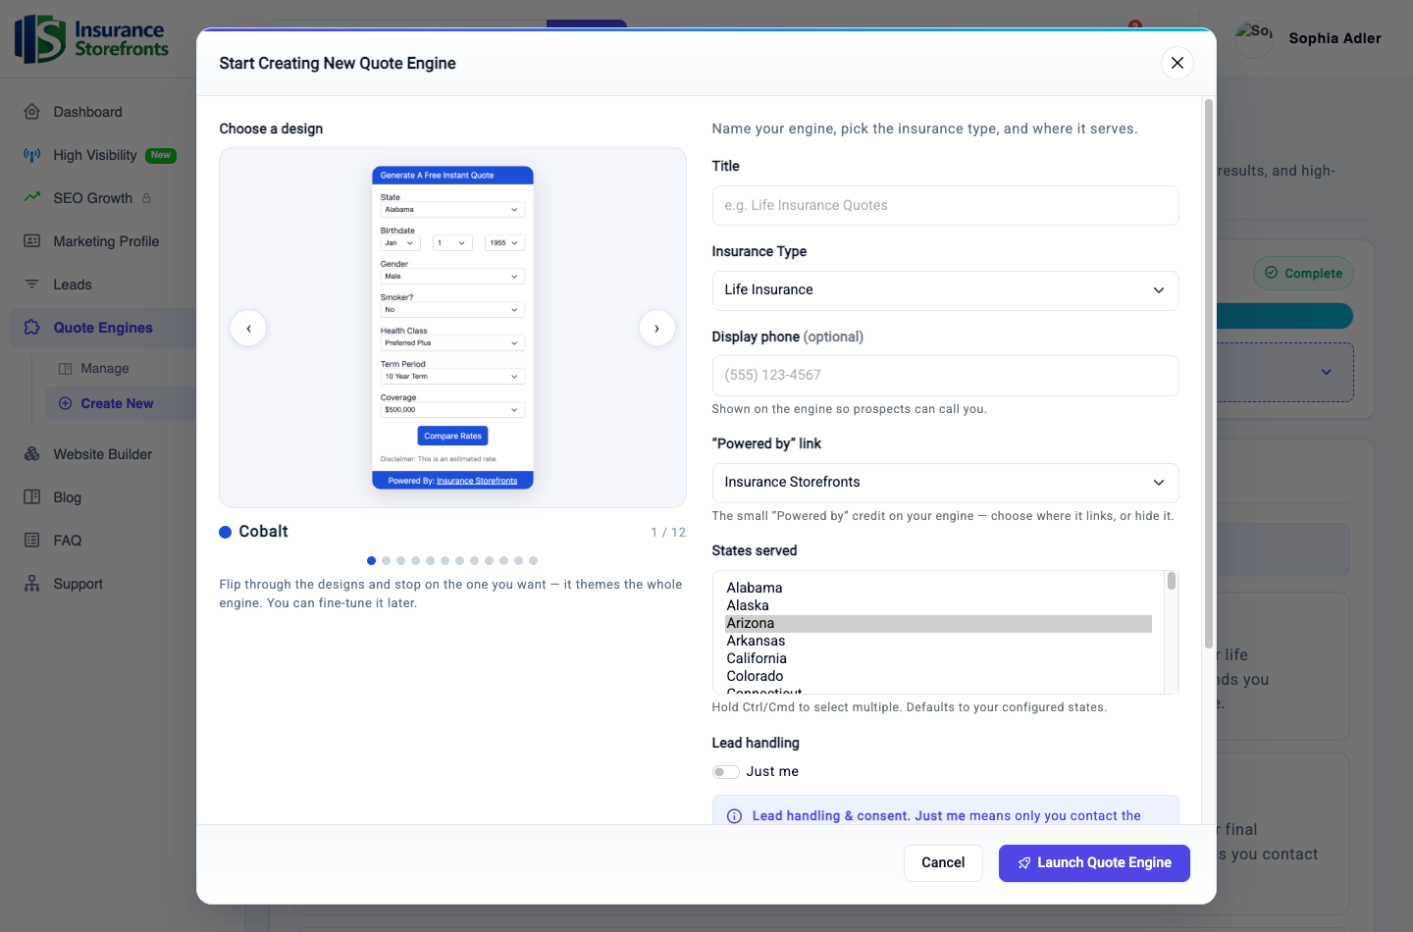
Task: Click the Cobalt blue color dot
Action: (x=226, y=533)
